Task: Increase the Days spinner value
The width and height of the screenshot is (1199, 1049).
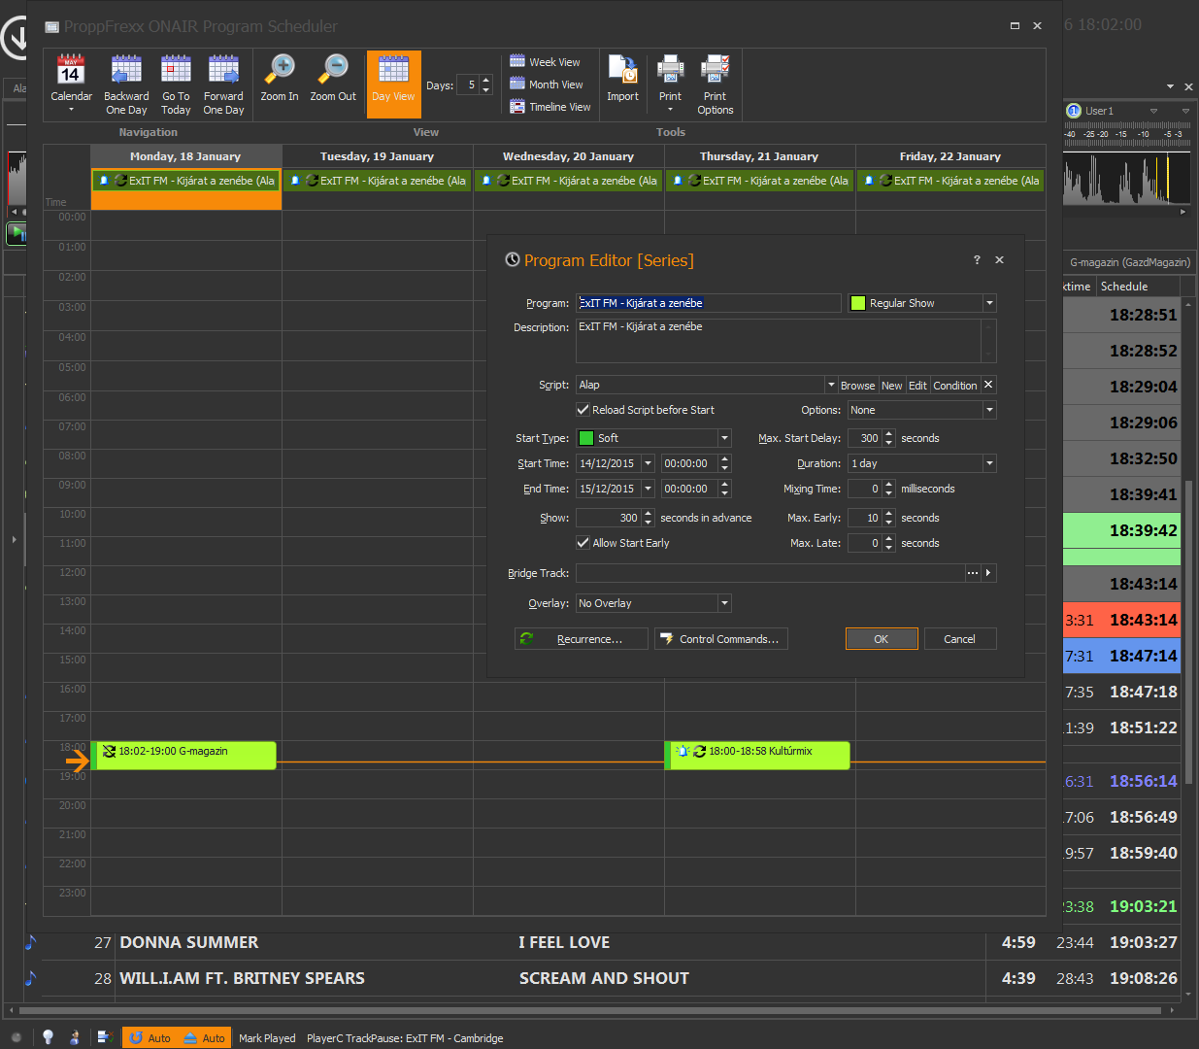Action: coord(486,81)
